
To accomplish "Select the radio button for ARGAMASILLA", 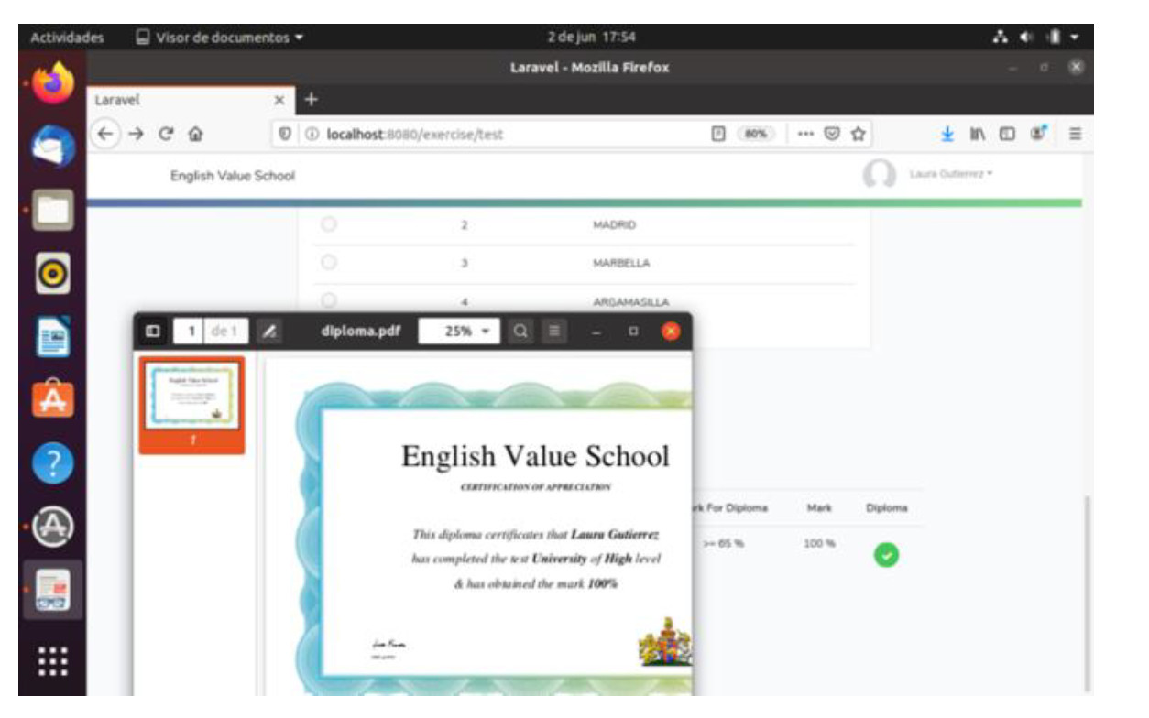I will (329, 300).
